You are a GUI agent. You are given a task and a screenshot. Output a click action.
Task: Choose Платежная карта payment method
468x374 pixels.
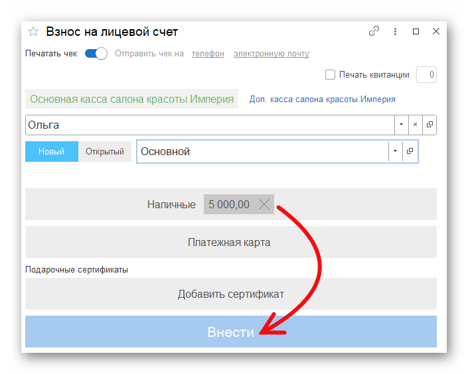click(231, 242)
